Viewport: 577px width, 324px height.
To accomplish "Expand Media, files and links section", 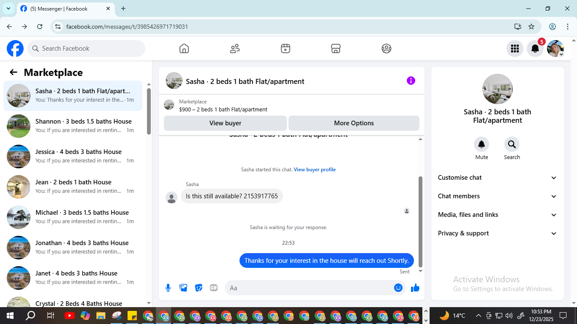I will click(x=498, y=215).
